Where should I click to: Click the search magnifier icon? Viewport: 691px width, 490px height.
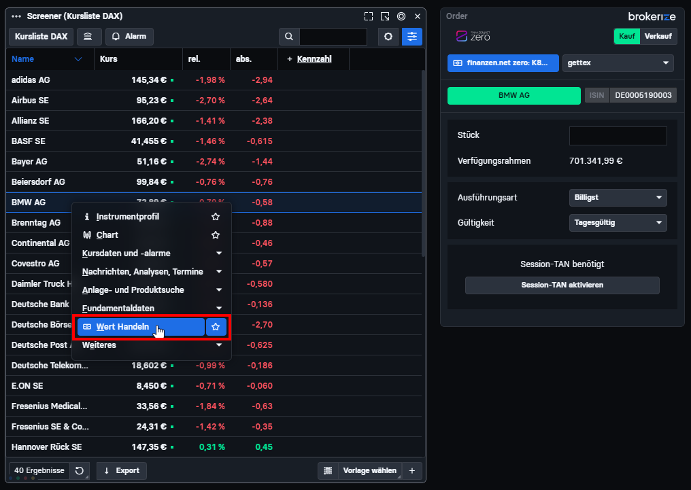pyautogui.click(x=289, y=37)
